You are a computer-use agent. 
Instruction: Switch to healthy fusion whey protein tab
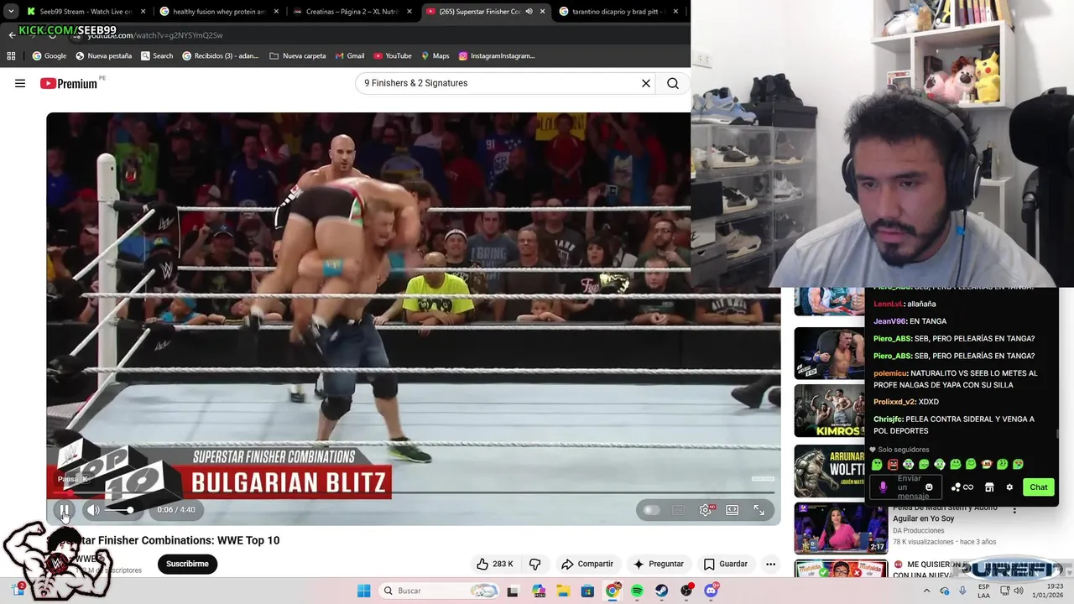(218, 12)
